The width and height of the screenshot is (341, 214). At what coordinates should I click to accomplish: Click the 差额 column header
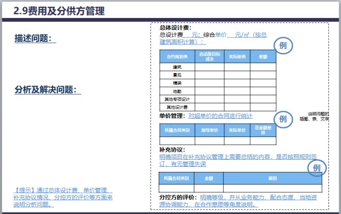(x=263, y=57)
